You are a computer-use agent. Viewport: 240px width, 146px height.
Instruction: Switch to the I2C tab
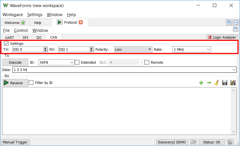[x=39, y=37]
